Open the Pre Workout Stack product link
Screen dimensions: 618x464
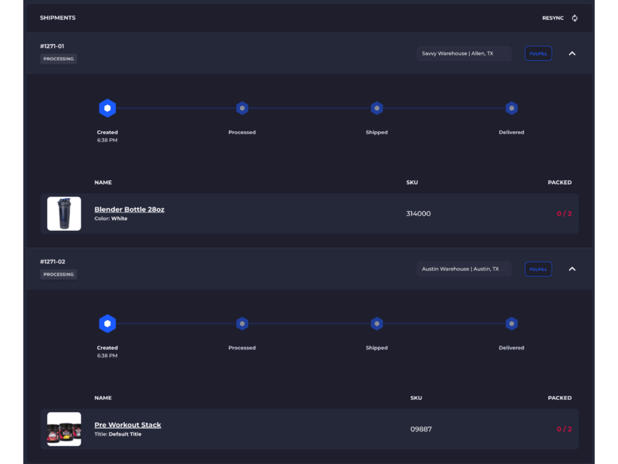[x=128, y=425]
